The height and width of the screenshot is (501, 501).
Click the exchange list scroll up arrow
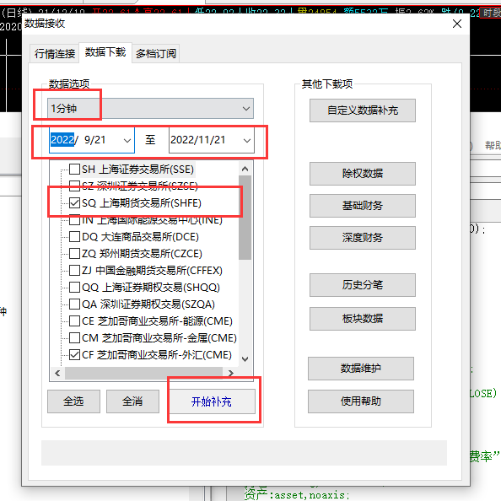click(245, 169)
